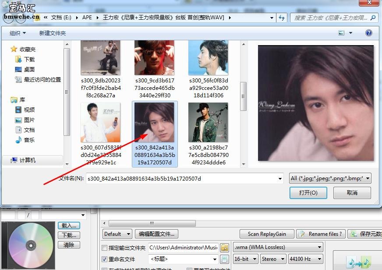Click the search magnifier icon
Image resolution: width=382 pixels, height=270 pixels.
373,18
